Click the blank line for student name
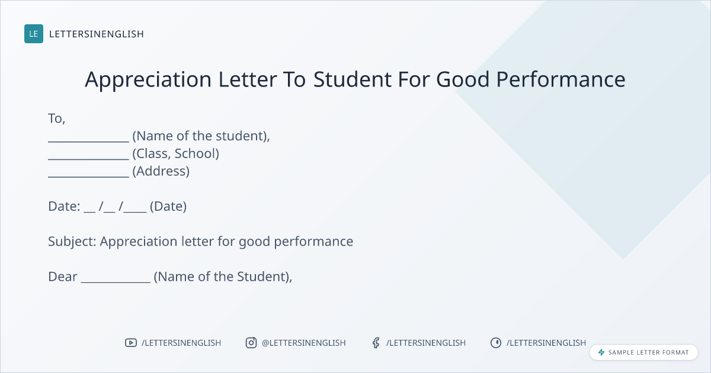The image size is (711, 373). [88, 137]
